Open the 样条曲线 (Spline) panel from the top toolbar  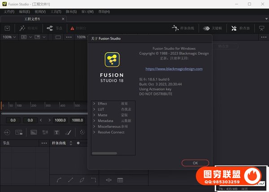(184, 28)
